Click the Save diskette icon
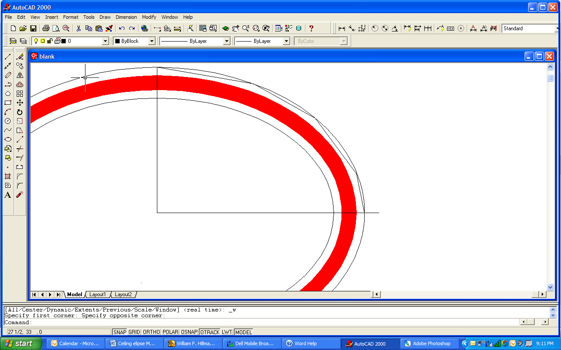 click(x=33, y=28)
